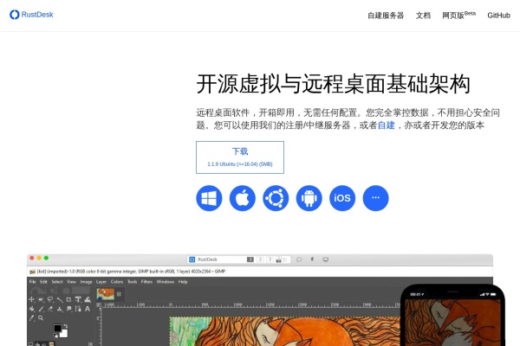Open the iOS download icon

pyautogui.click(x=342, y=198)
